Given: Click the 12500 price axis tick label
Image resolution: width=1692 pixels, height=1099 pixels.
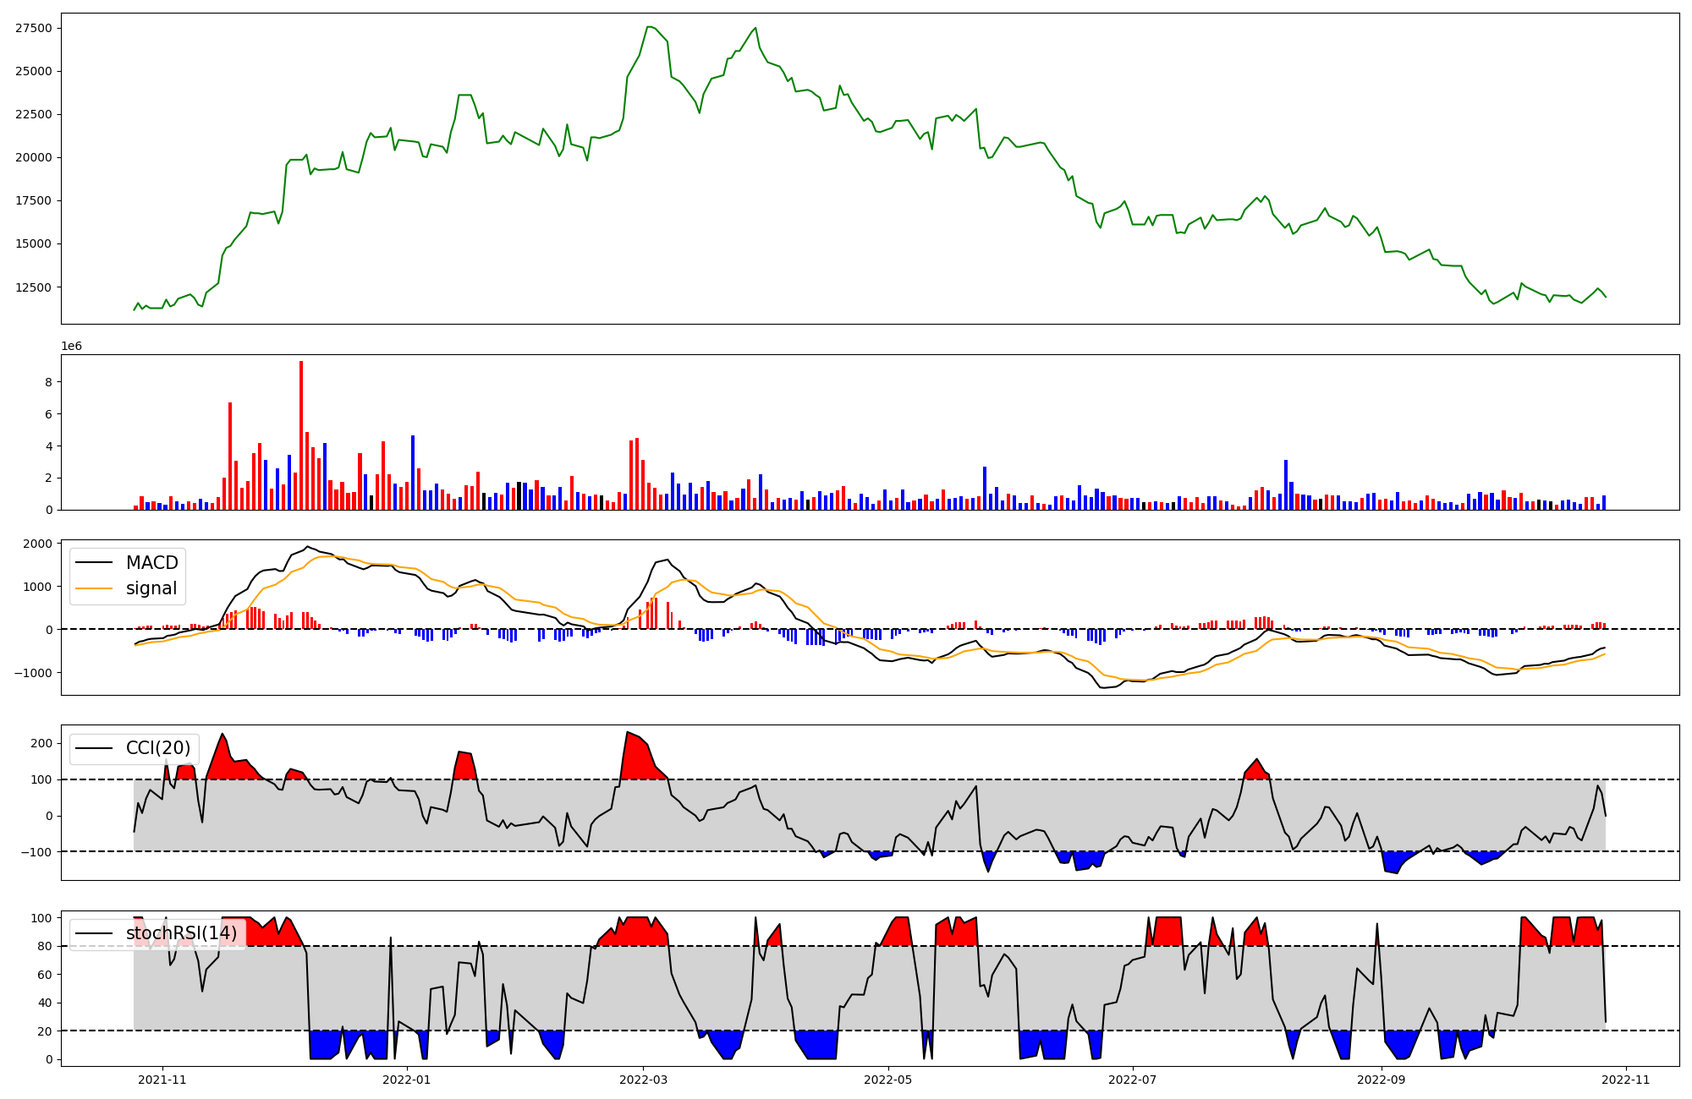Looking at the screenshot, I should click(x=33, y=287).
